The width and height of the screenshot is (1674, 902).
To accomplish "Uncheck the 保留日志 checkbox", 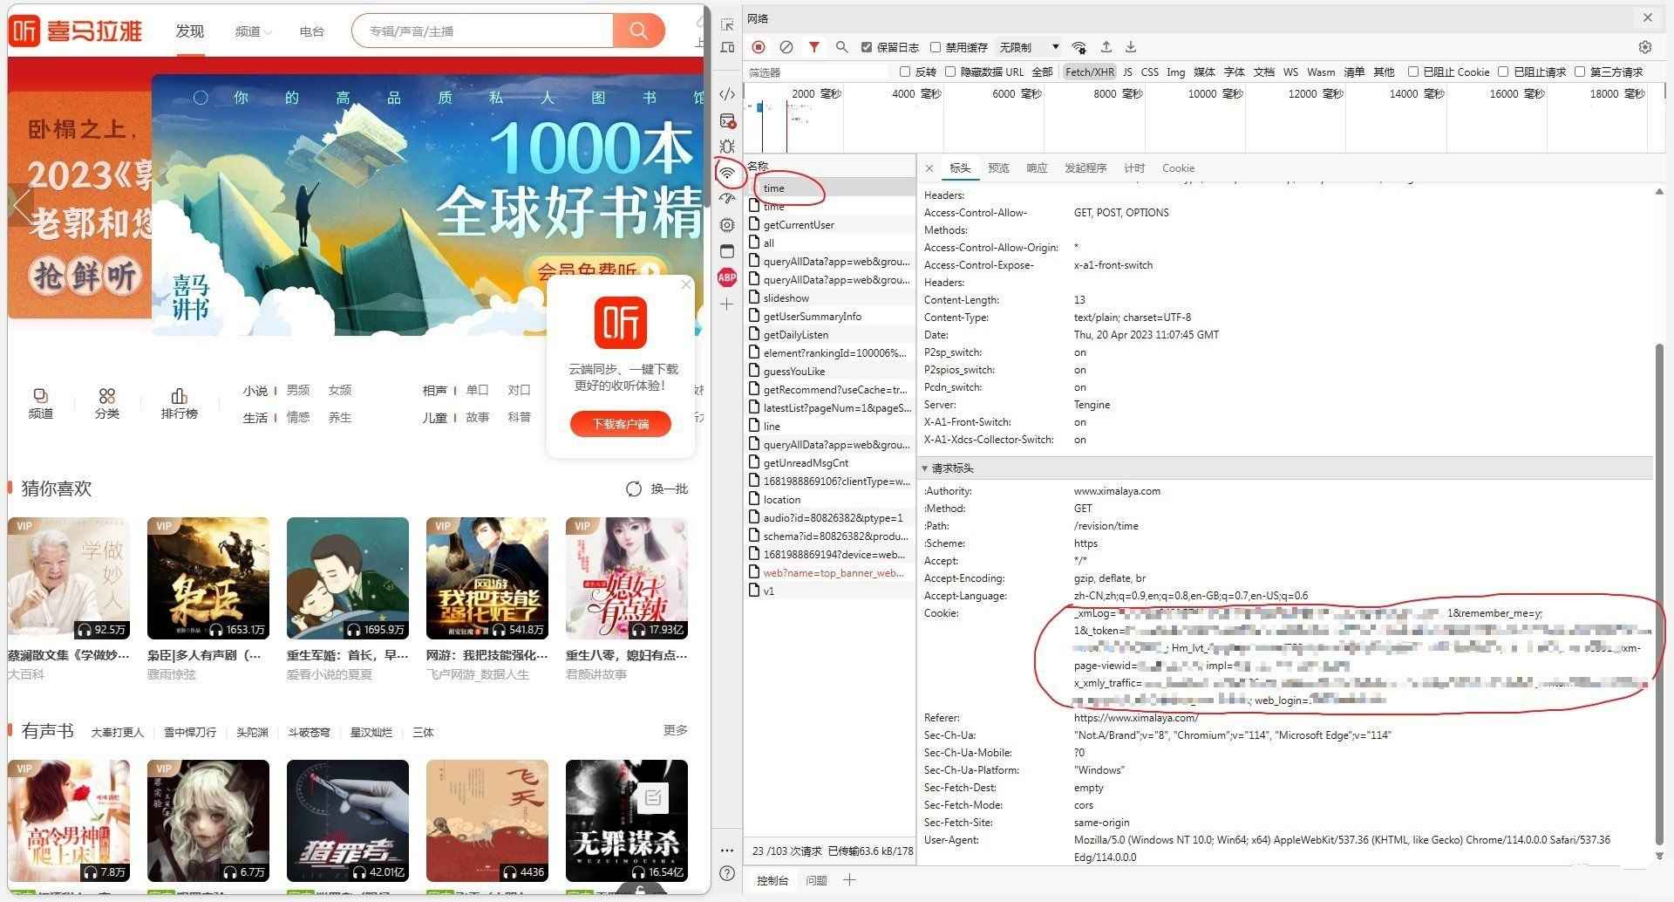I will (866, 47).
